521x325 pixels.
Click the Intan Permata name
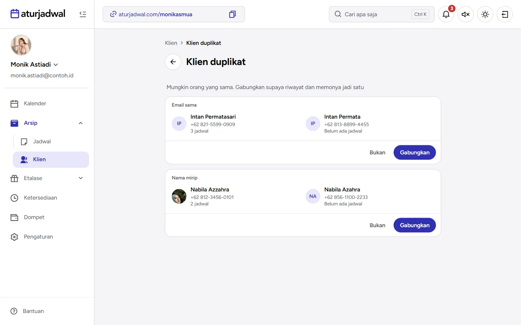pyautogui.click(x=342, y=117)
